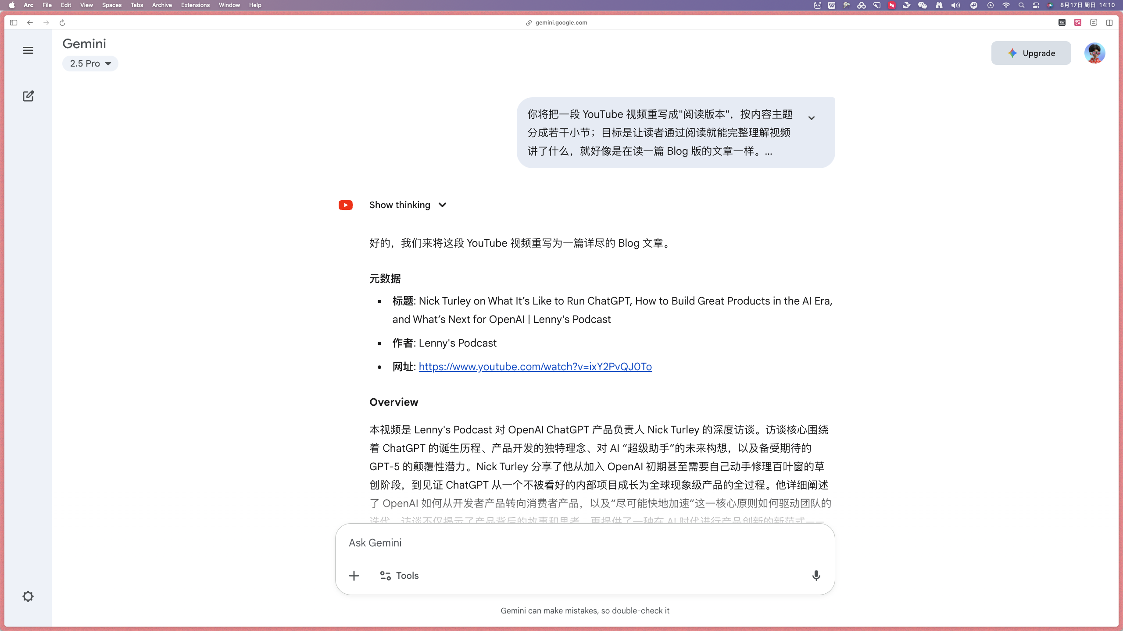Toggle Arc sidebar icon
The image size is (1123, 631).
(14, 23)
